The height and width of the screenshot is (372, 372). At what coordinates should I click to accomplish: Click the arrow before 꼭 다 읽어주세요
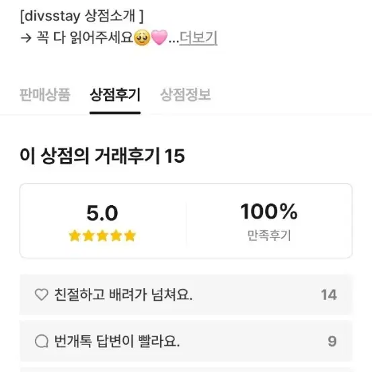[26, 38]
